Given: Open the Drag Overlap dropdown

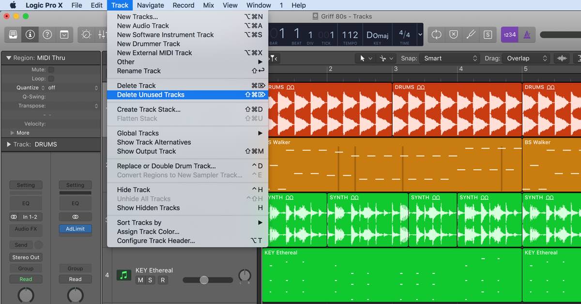Looking at the screenshot, I should click(527, 58).
